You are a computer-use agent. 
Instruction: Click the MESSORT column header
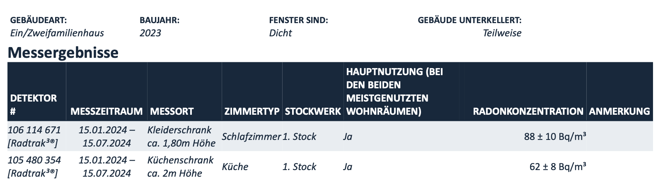pos(172,111)
